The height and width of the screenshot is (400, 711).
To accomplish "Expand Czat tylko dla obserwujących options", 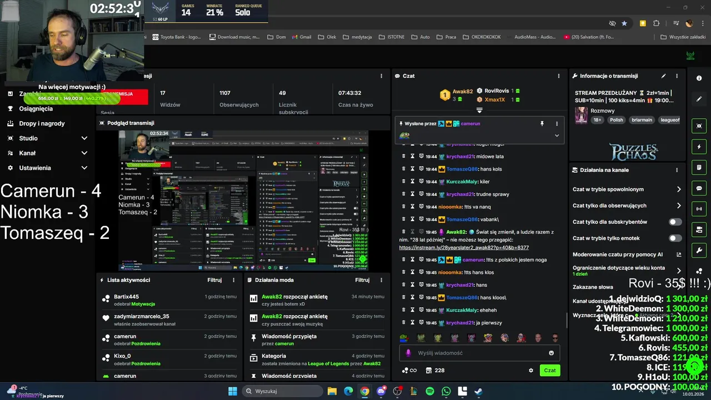I will coord(679,206).
